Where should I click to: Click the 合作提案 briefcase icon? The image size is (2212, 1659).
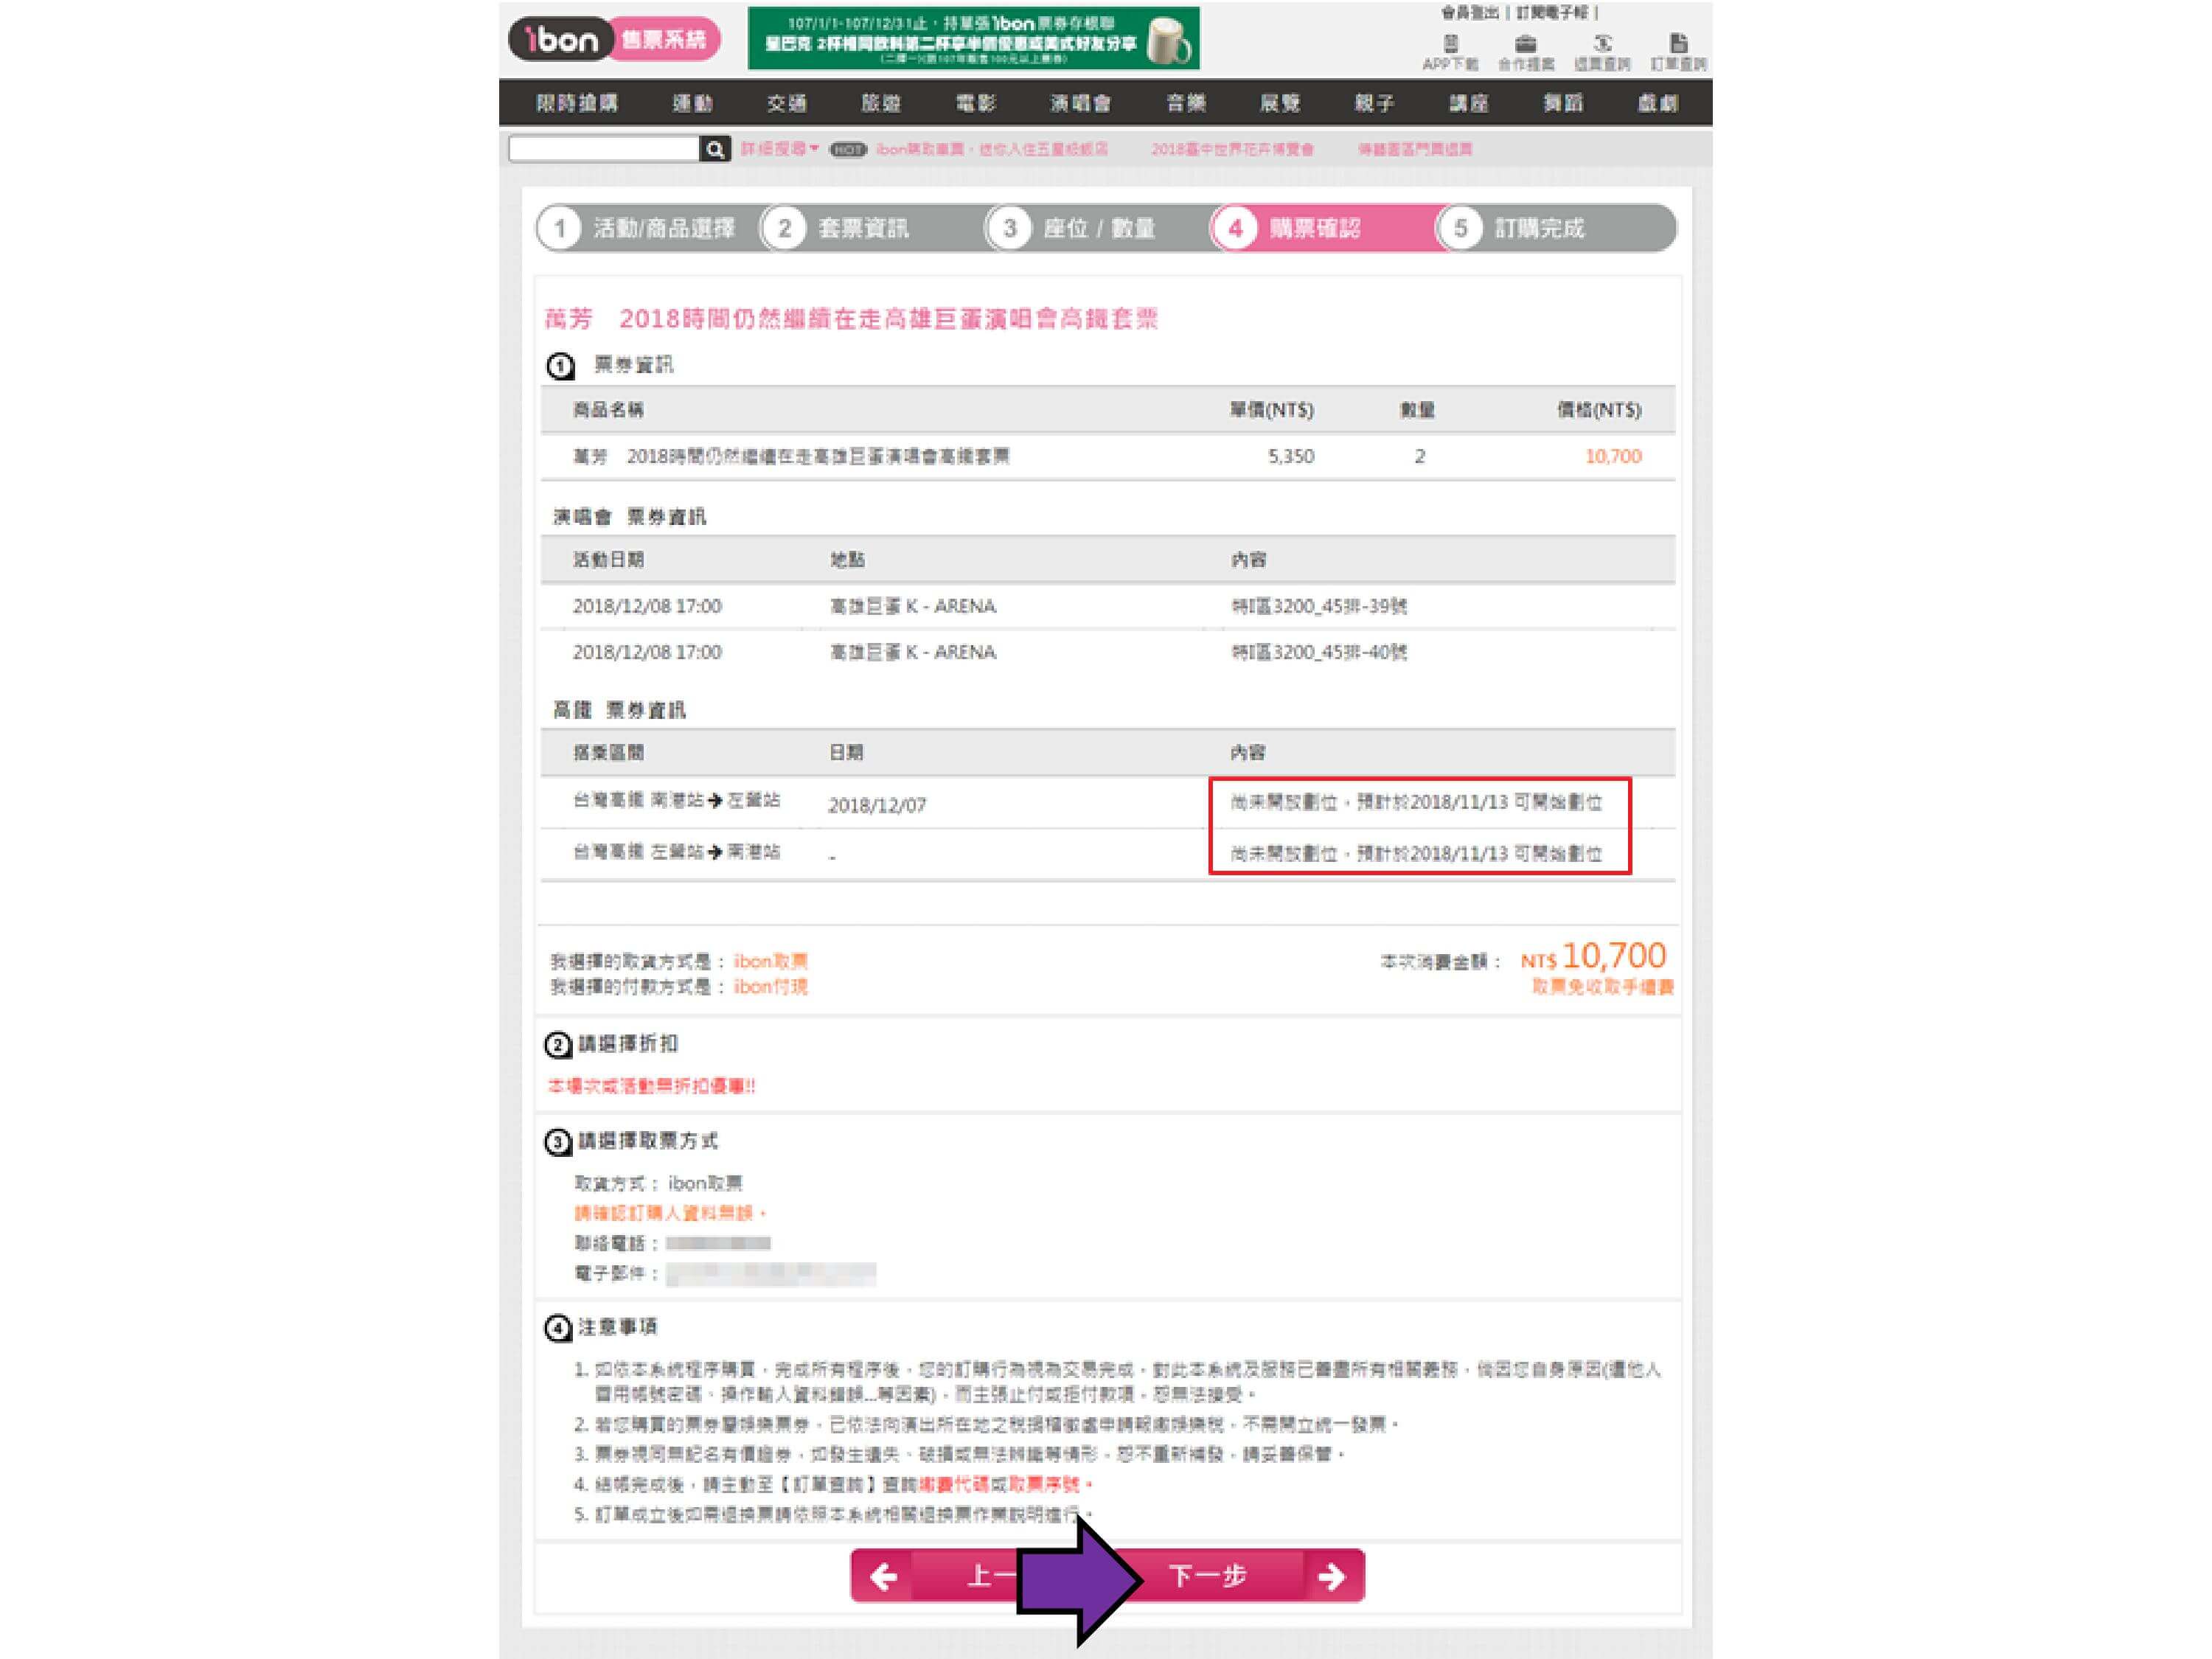coord(1525,44)
